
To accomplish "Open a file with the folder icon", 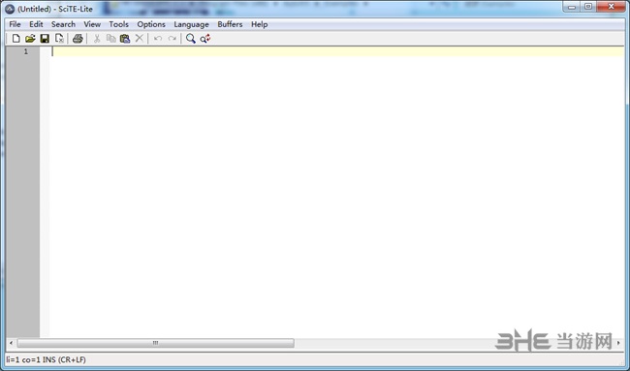I will [30, 39].
